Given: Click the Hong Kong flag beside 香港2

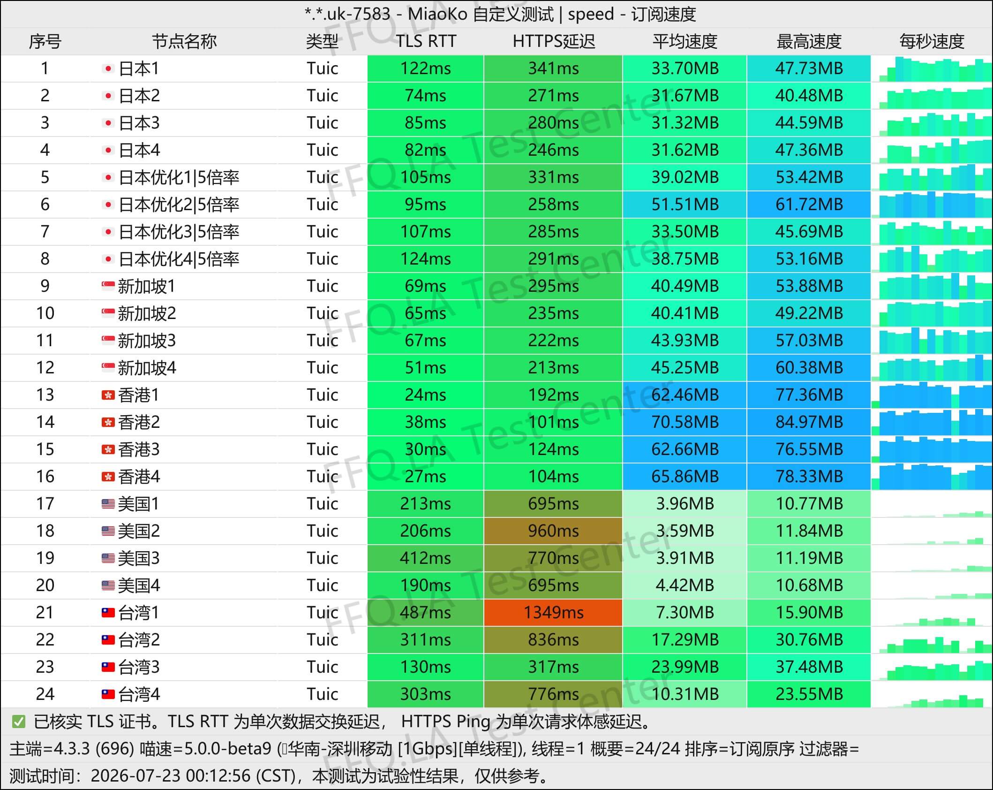Looking at the screenshot, I should click(108, 422).
